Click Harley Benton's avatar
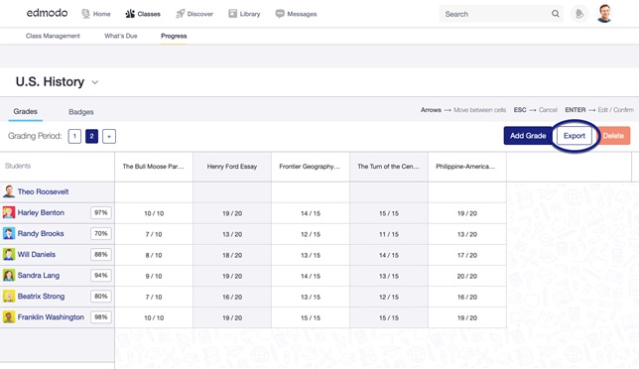Screen dimensions: 639x370 click(9, 212)
